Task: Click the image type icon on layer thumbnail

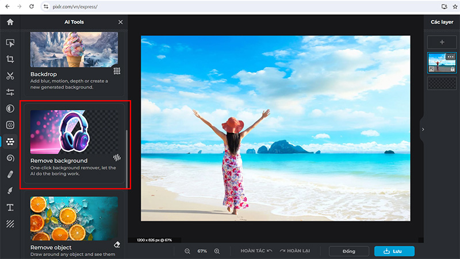Action: point(432,69)
